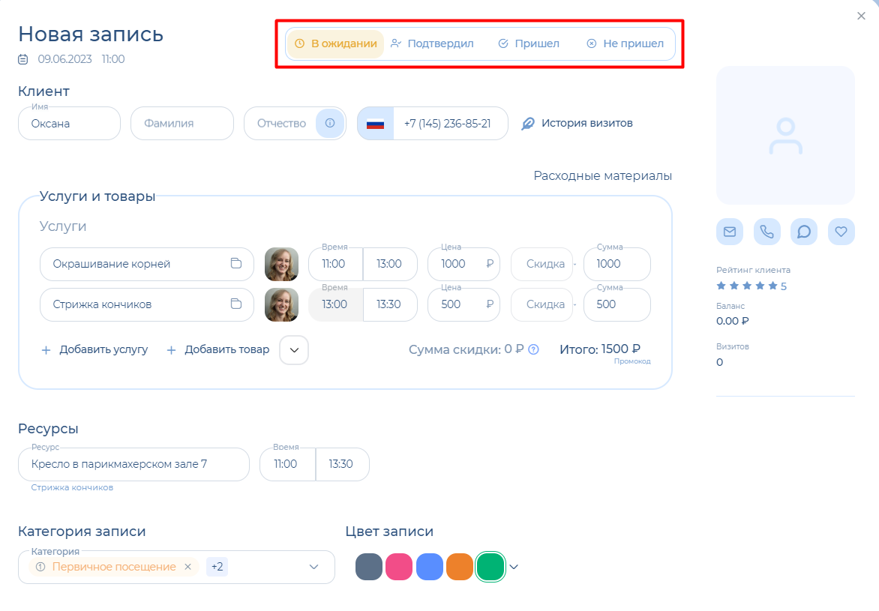
Task: Open История визитов link
Action: pos(577,123)
